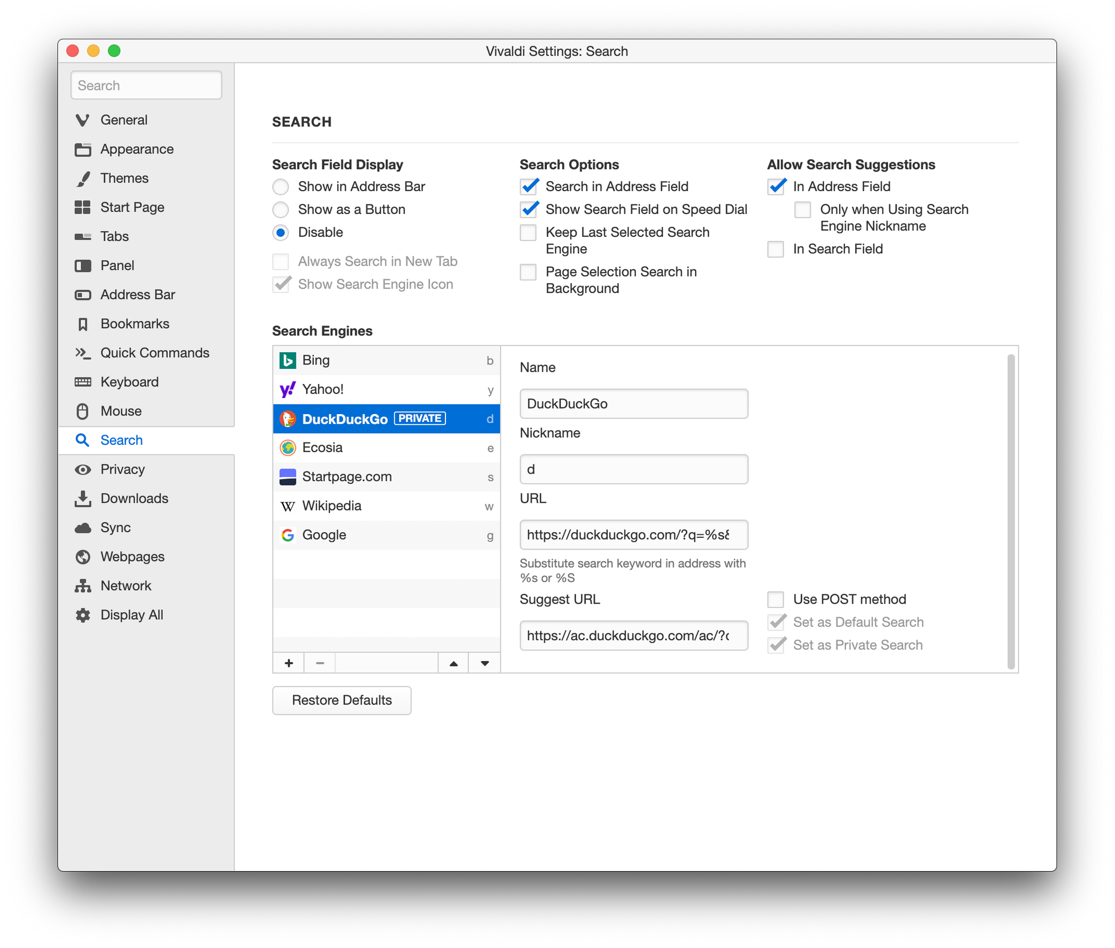
Task: Go to Quick Commands settings
Action: (x=154, y=353)
